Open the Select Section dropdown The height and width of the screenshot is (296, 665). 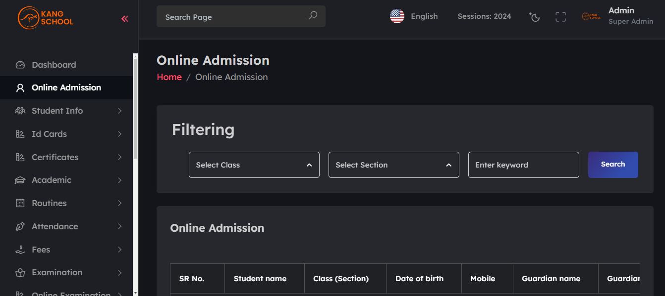394,165
